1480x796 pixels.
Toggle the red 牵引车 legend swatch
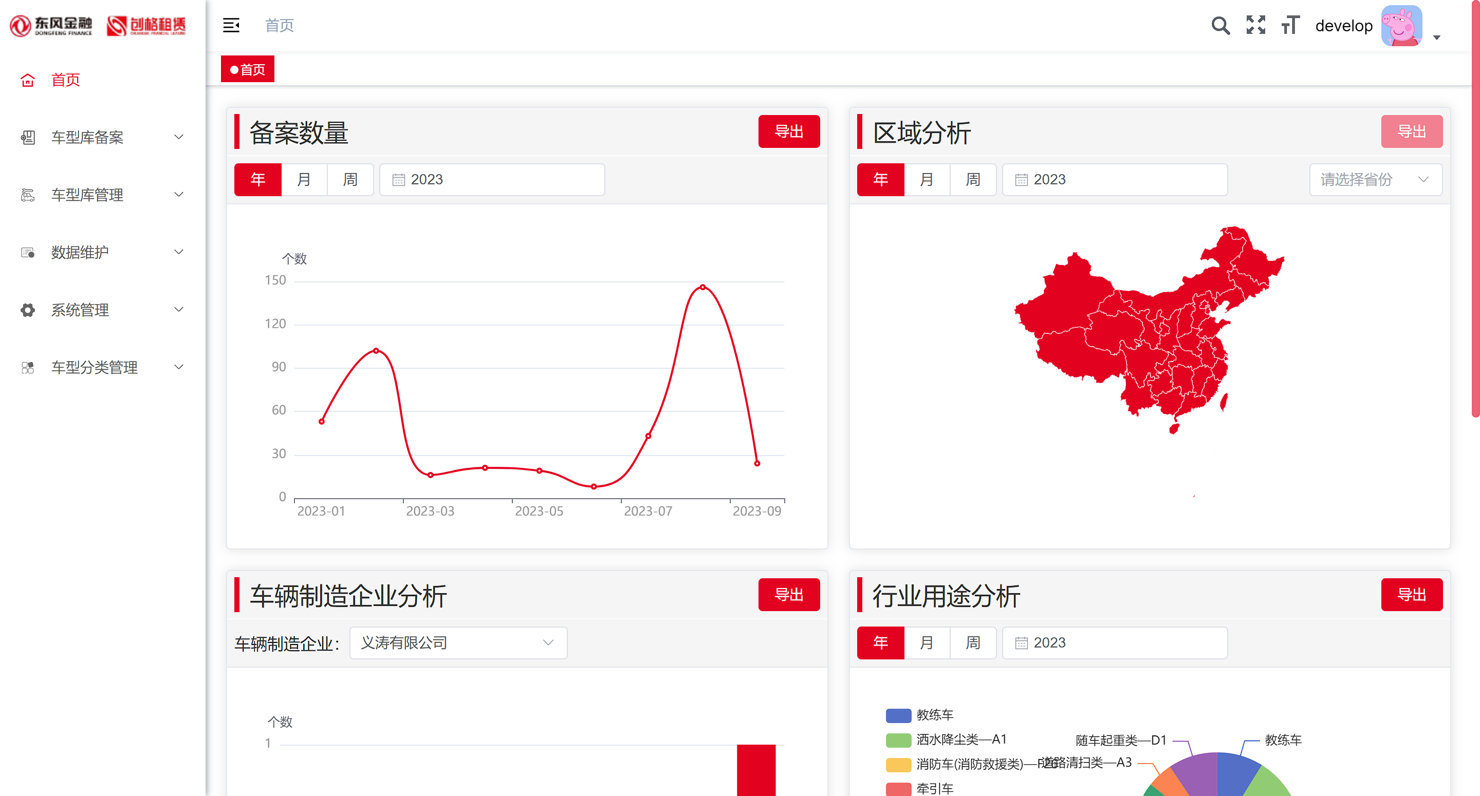point(898,789)
